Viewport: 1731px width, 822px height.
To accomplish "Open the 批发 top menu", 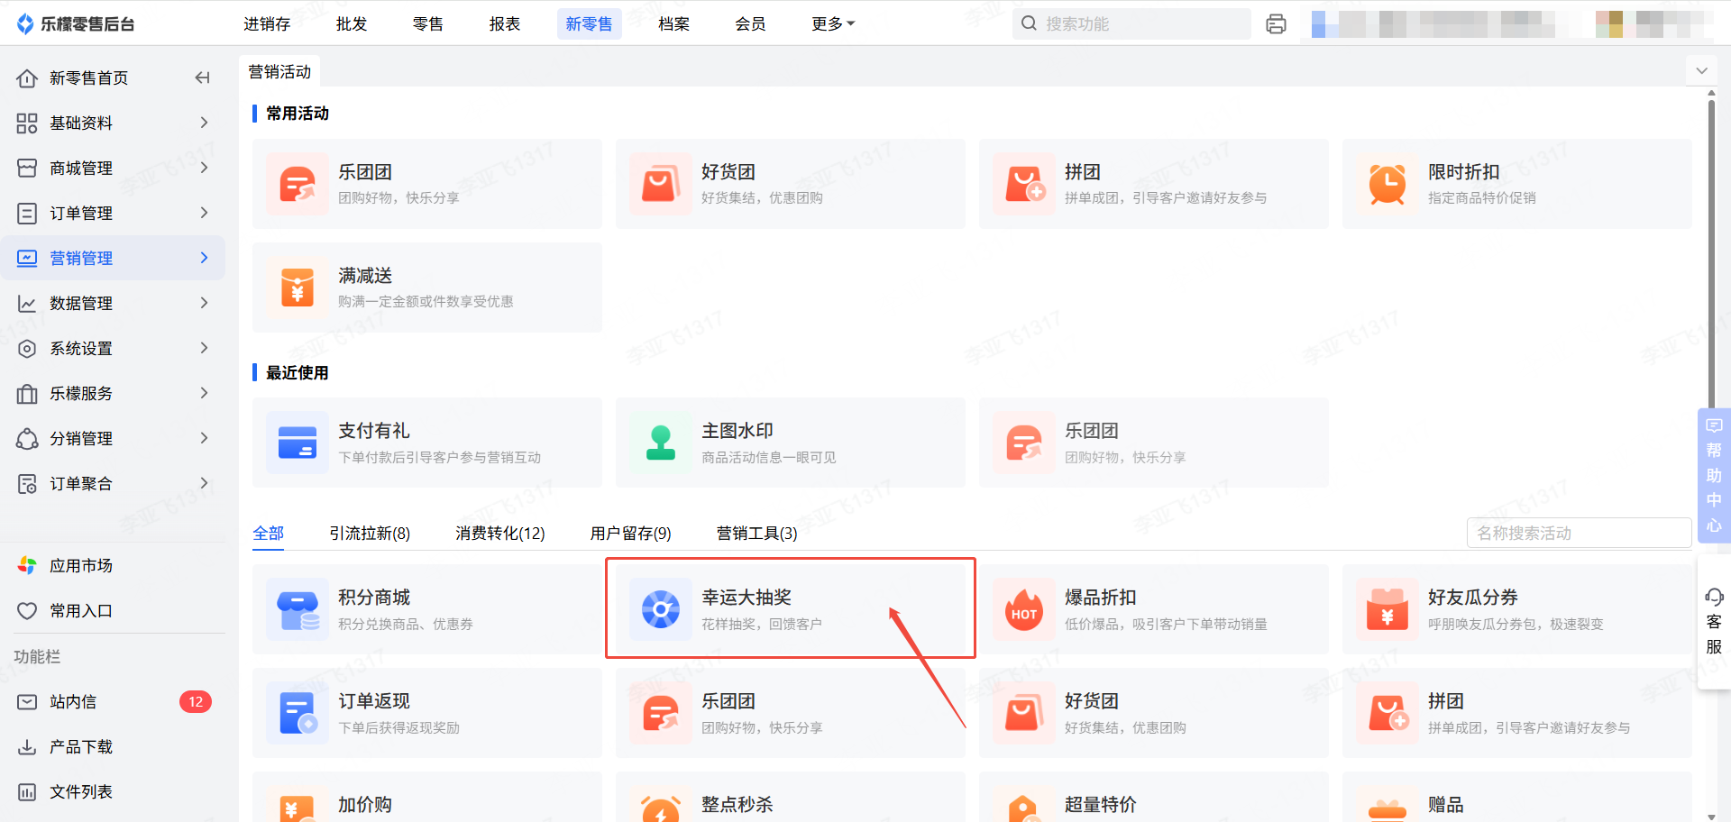I will 352,24.
